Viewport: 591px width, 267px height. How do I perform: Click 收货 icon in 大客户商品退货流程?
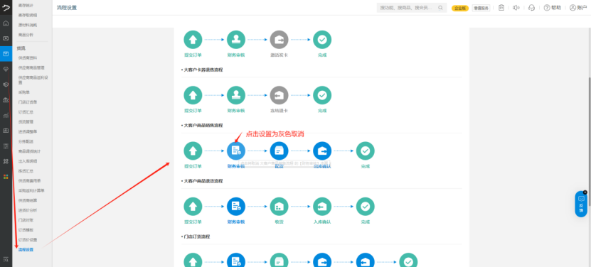pos(279,207)
